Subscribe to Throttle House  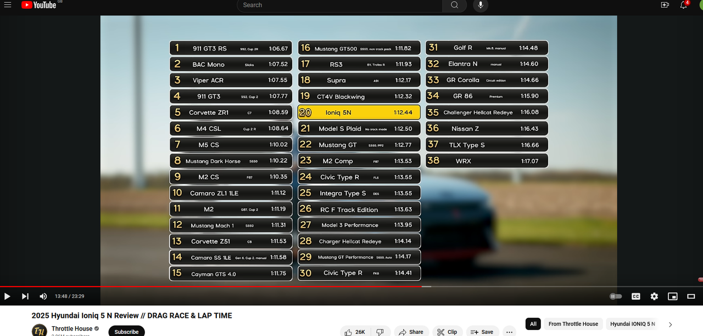click(126, 331)
